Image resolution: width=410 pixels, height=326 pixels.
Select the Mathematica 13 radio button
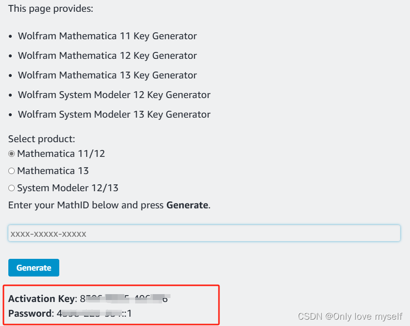(11, 171)
